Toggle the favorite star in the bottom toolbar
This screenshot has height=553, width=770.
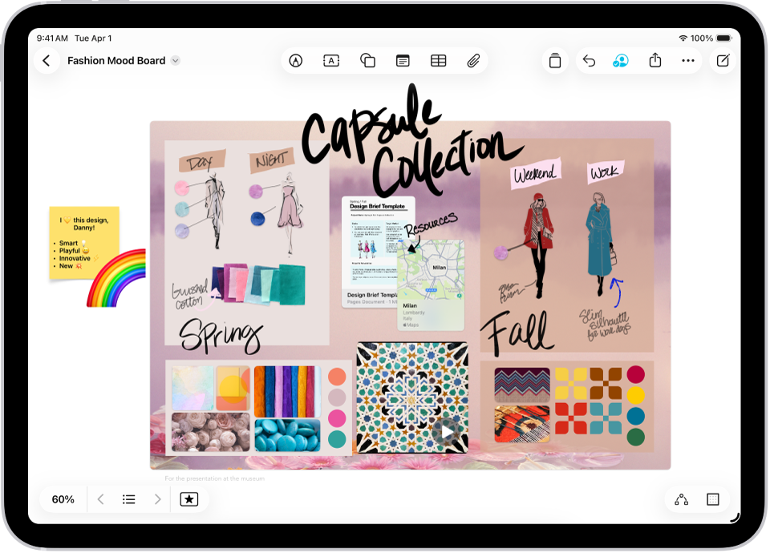coord(188,499)
